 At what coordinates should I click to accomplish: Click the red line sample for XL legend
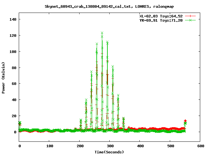pos(190,16)
